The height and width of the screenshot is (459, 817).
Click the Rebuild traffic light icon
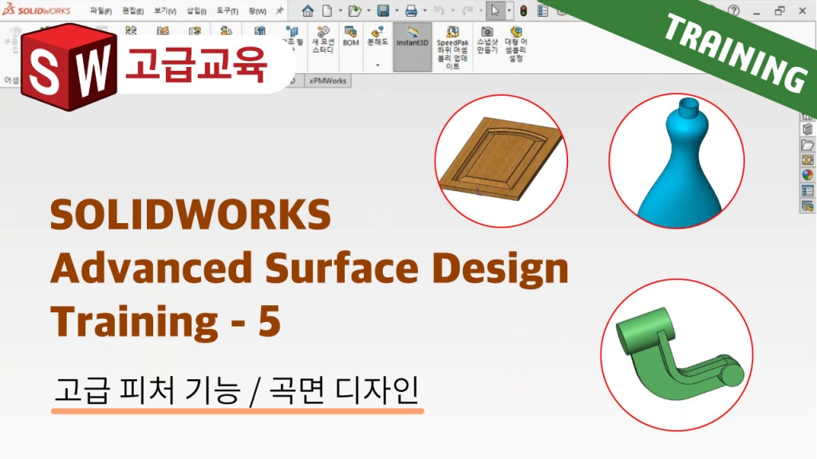pos(523,10)
